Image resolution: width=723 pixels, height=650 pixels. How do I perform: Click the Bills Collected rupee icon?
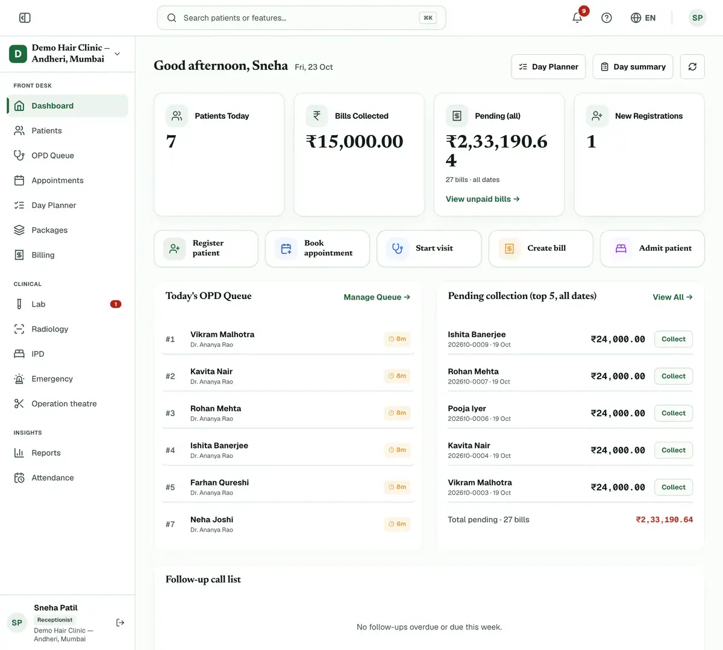coord(317,116)
